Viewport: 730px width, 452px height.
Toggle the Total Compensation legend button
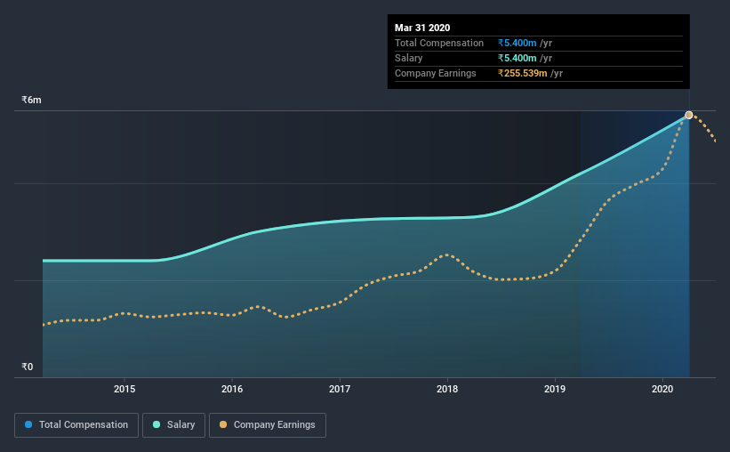pyautogui.click(x=76, y=425)
